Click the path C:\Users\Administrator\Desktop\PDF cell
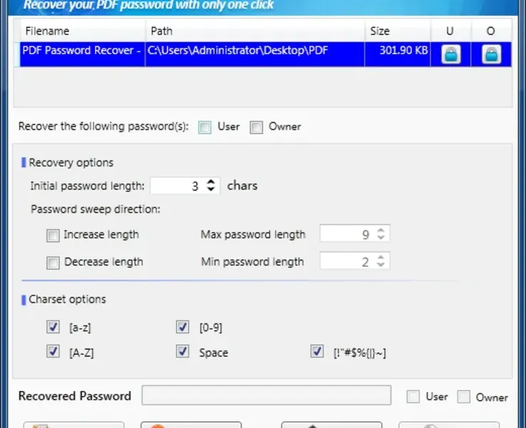 coord(255,54)
